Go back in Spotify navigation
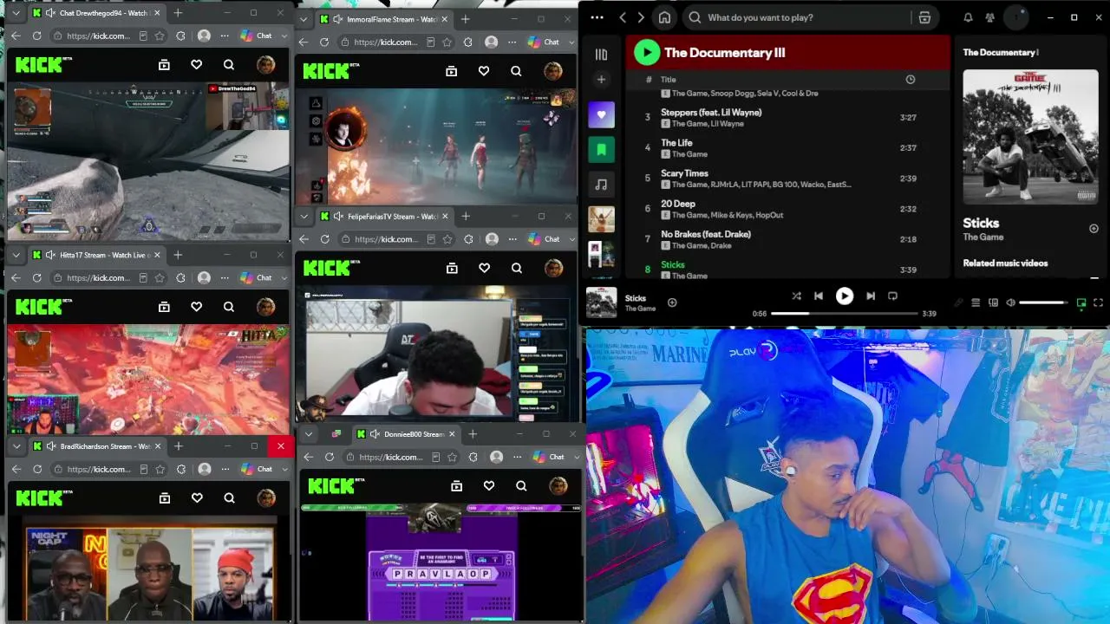 (623, 17)
